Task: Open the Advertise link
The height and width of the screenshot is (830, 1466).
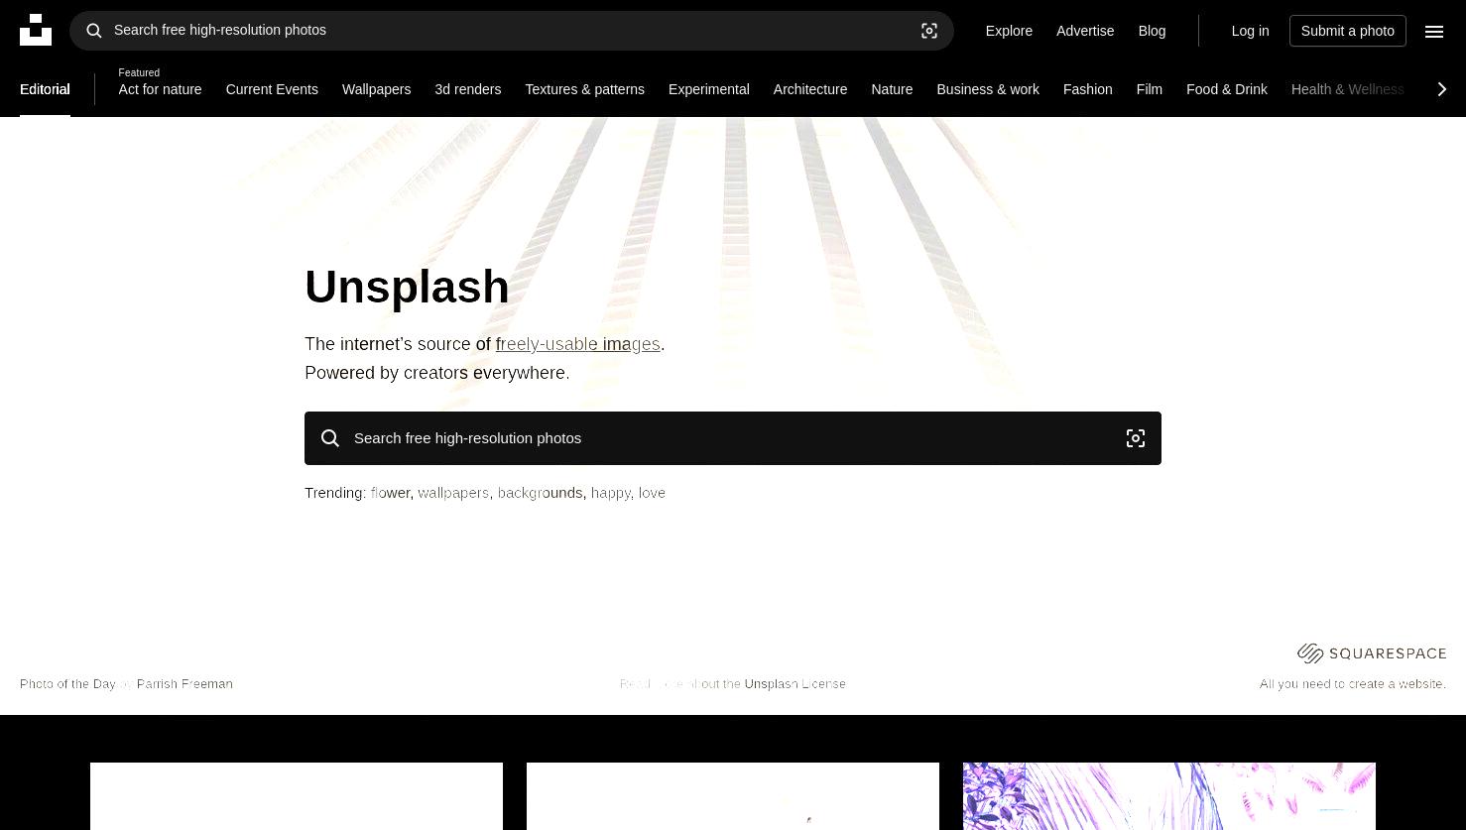Action: click(1085, 31)
